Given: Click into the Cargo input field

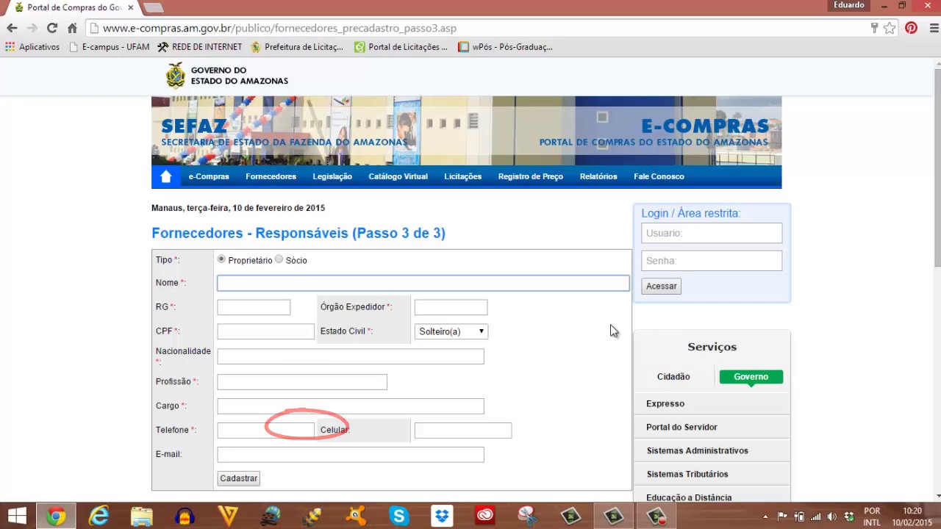Looking at the screenshot, I should point(351,406).
